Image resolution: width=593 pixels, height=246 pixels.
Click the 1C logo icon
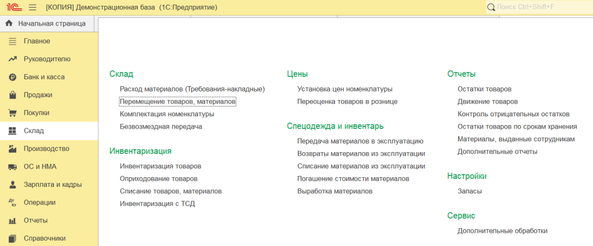14,7
